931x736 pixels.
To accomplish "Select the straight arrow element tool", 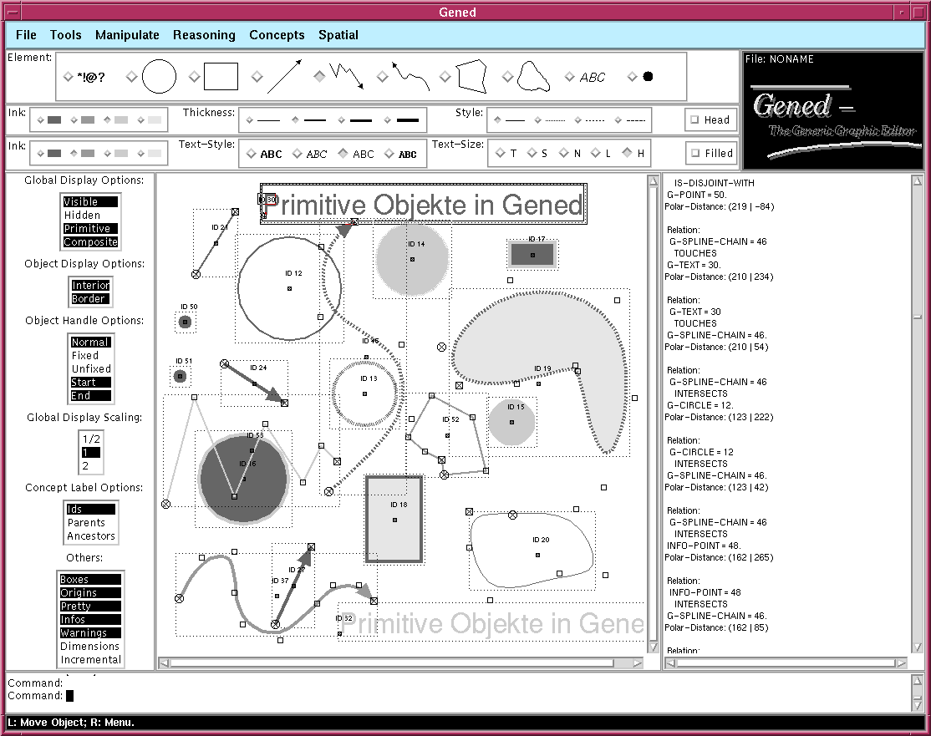I will click(x=277, y=77).
